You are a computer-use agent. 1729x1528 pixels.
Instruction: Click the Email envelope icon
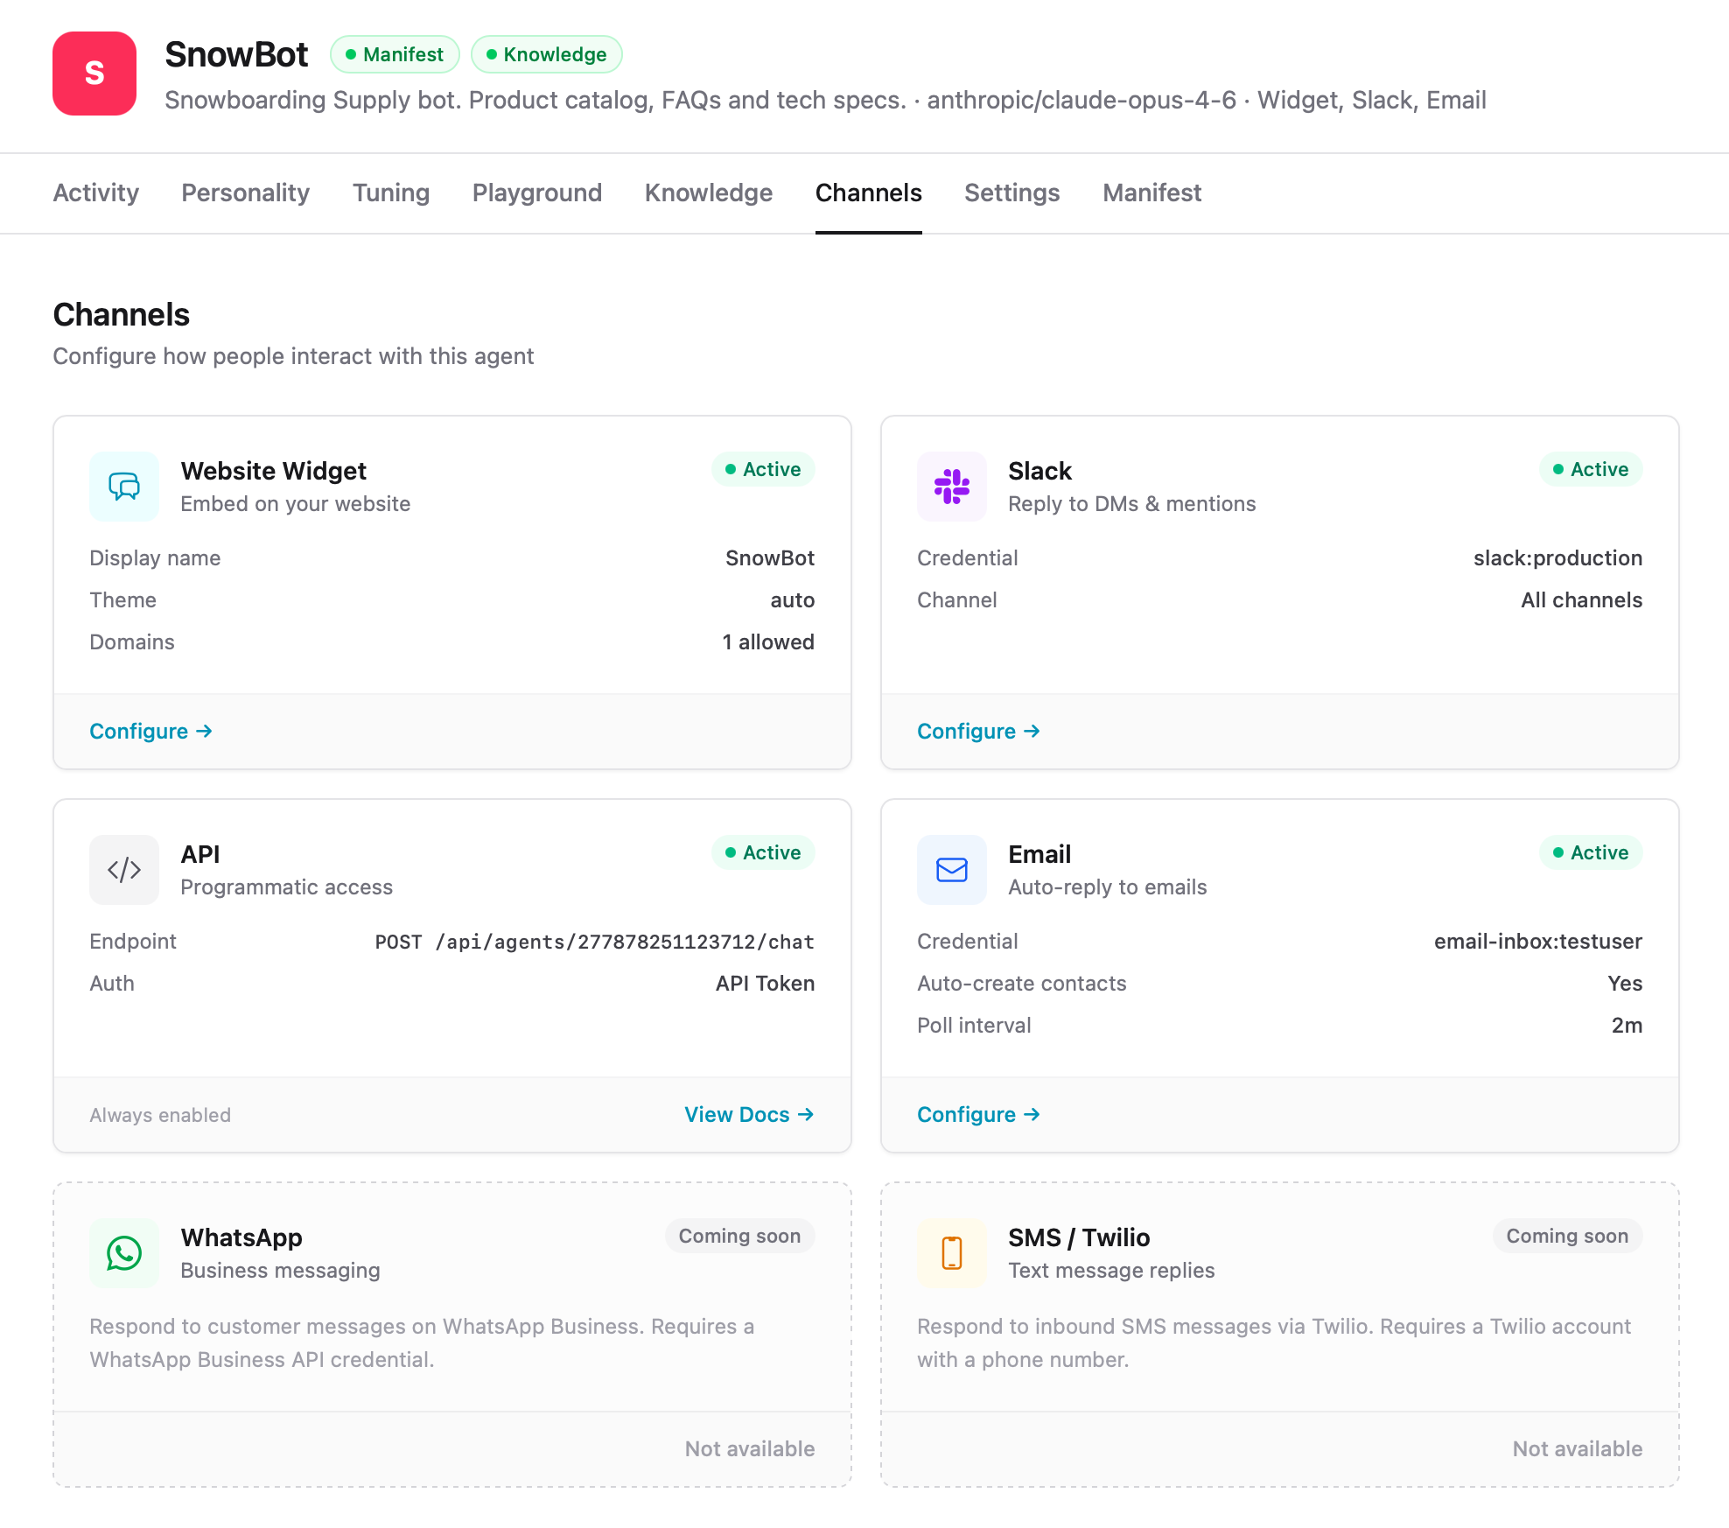point(951,869)
